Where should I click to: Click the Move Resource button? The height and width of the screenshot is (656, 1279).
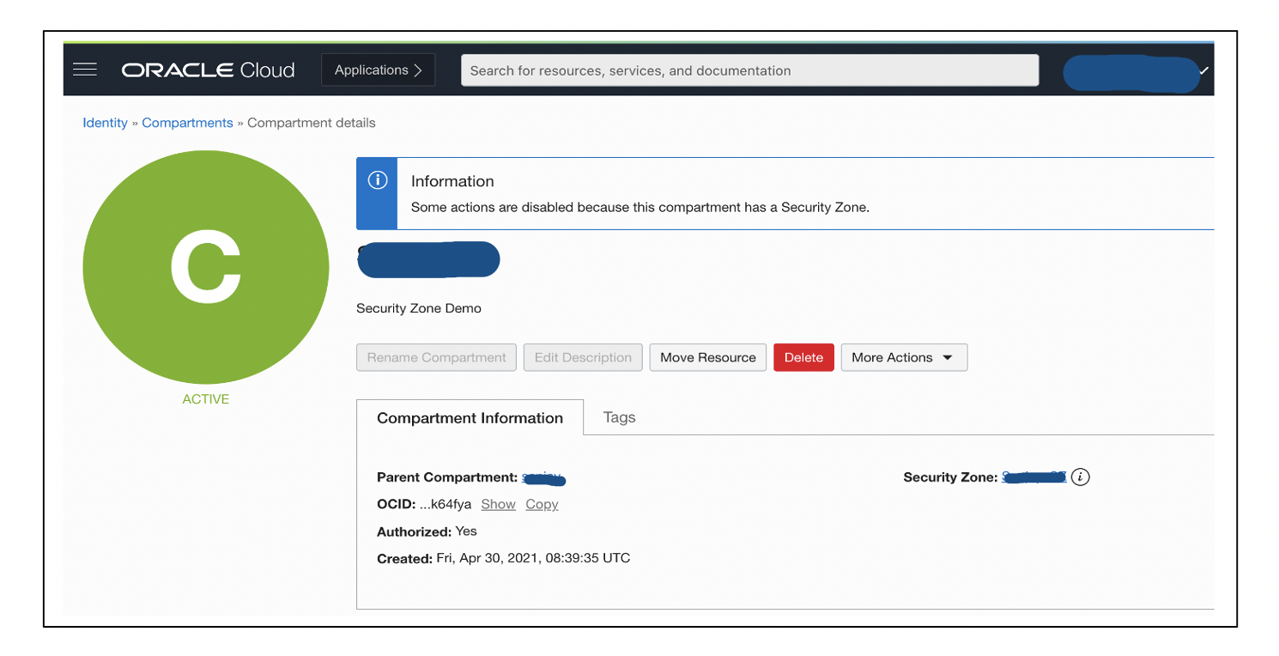click(x=707, y=357)
